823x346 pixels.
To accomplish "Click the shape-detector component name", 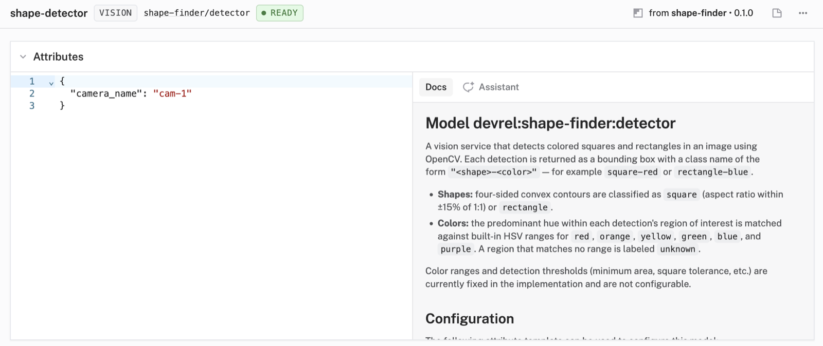I will pos(49,13).
